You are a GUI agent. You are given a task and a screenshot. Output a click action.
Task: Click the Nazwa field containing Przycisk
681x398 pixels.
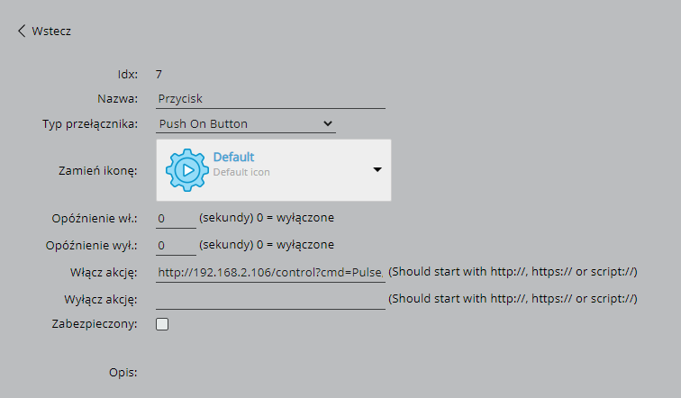pos(270,99)
